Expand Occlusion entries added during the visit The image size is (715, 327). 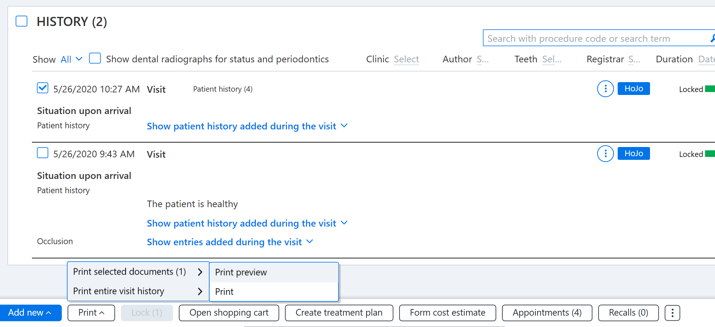[x=230, y=242]
